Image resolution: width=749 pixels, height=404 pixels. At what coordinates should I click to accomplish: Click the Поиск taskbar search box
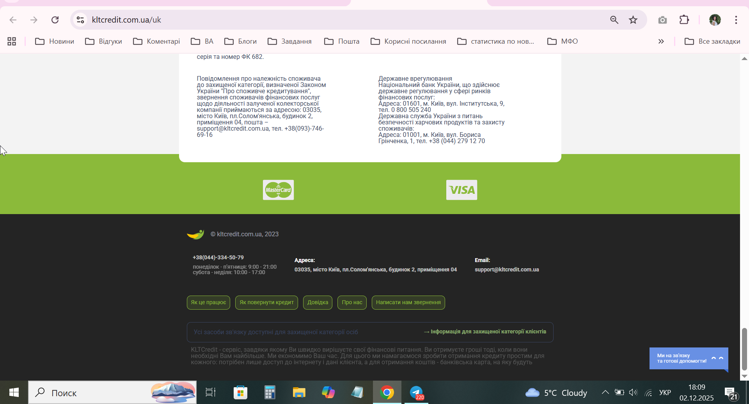coord(112,392)
